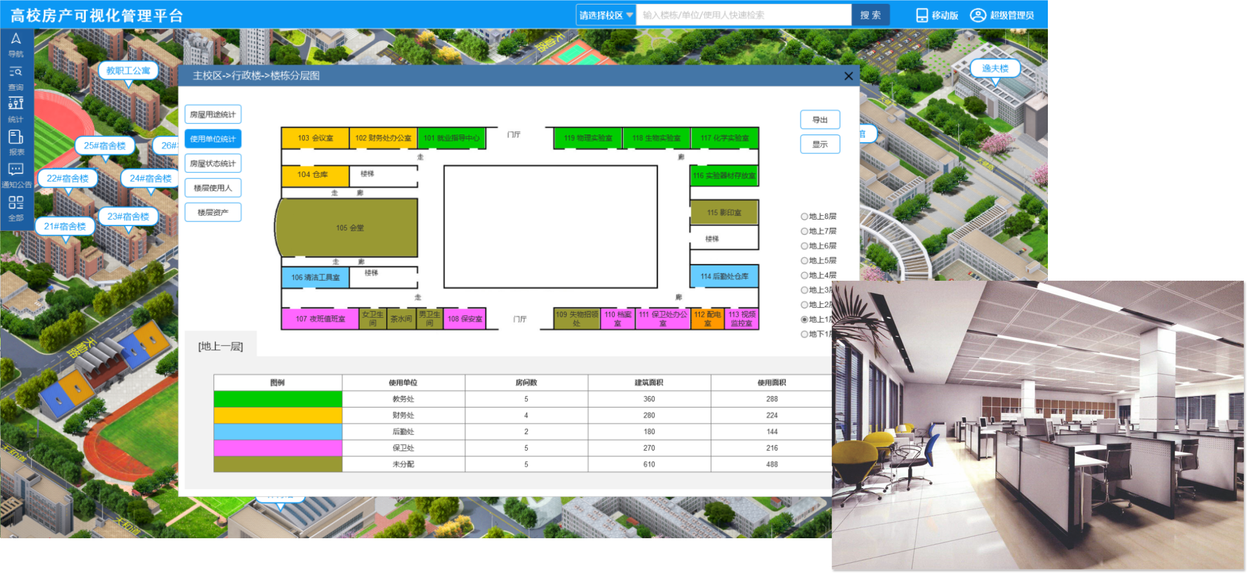
Task: Click the 使用单位 column header
Action: click(x=403, y=382)
